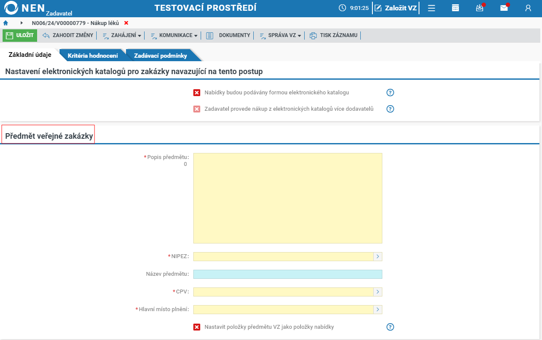This screenshot has width=542, height=340.
Task: Click the breadcrumb arrow icon
Action: [x=22, y=23]
